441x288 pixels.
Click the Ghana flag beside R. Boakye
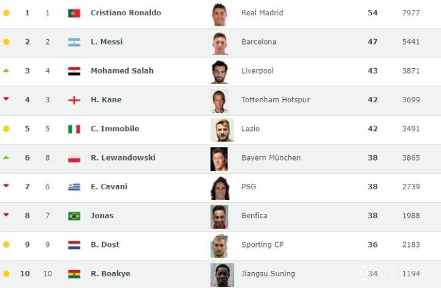pyautogui.click(x=74, y=274)
